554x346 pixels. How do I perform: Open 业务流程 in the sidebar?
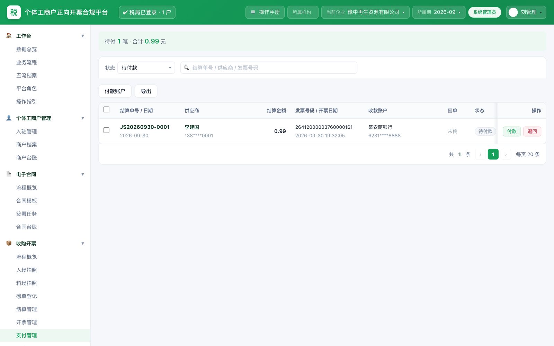(x=27, y=62)
